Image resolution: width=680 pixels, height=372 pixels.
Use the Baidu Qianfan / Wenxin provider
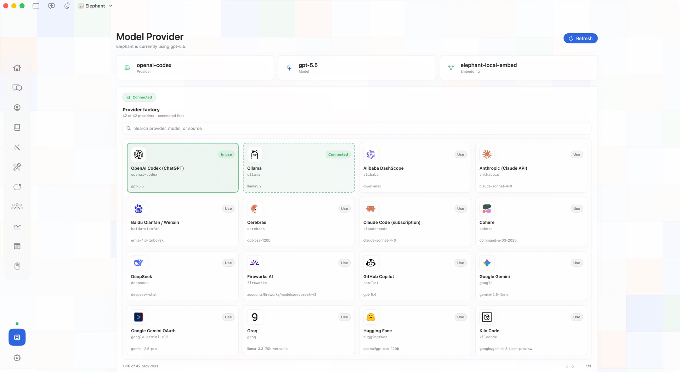(x=228, y=209)
